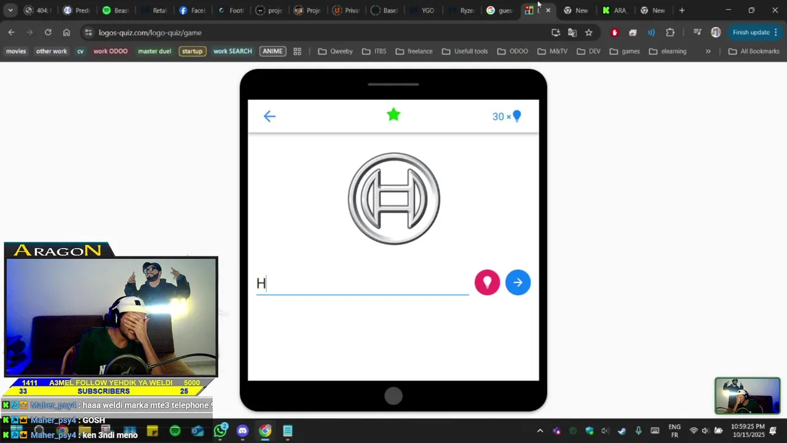Click the red extension icon
Screen dimensions: 787x443
click(x=614, y=33)
